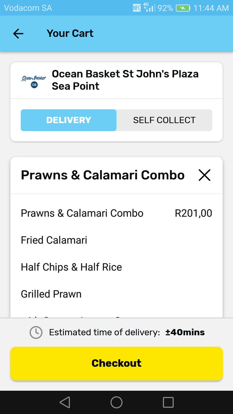Tap the back arrow icon
The width and height of the screenshot is (233, 414).
pyautogui.click(x=18, y=33)
